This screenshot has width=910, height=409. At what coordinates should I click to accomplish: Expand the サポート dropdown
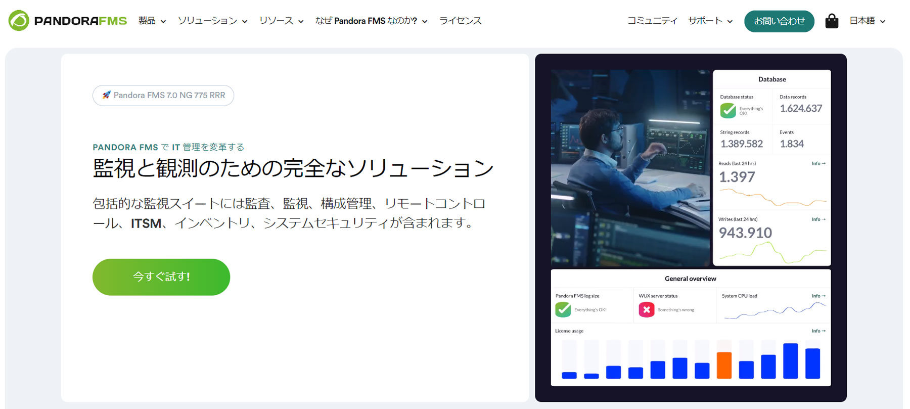(710, 21)
